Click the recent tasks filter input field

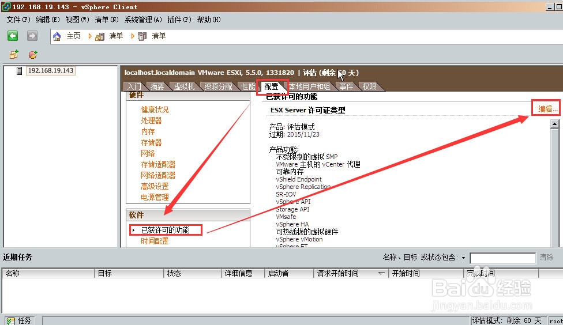pyautogui.click(x=502, y=258)
